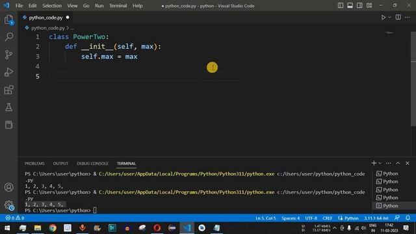Image resolution: width=416 pixels, height=234 pixels.
Task: Click the feedback icon in status bar
Action: point(397,218)
